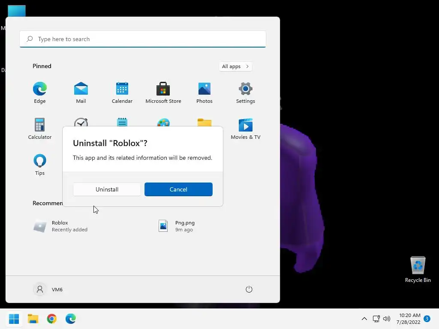Open Settings gear in pinned apps
The height and width of the screenshot is (329, 439).
point(246,93)
